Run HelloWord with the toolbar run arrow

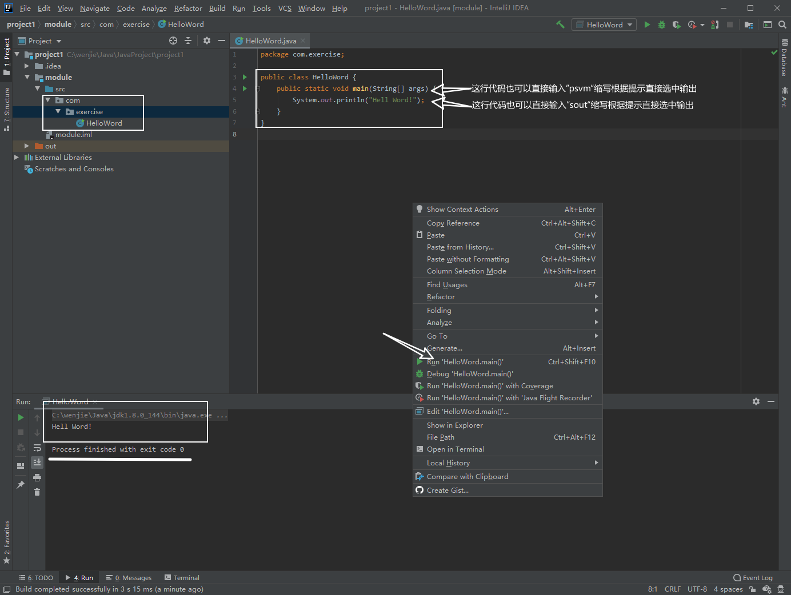tap(647, 25)
